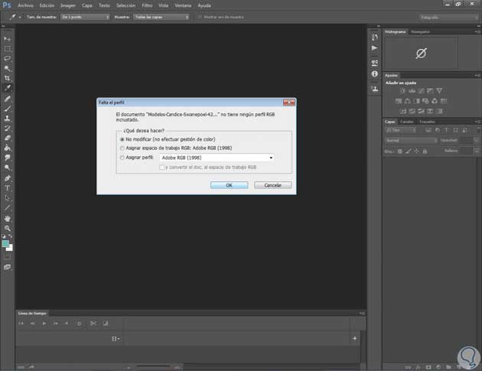Select the Magic Wand tool
This screenshot has height=371, width=482.
coord(8,68)
